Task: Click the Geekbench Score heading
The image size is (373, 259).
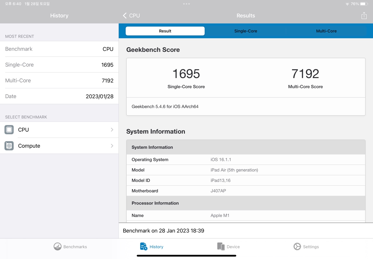Action: (x=153, y=50)
